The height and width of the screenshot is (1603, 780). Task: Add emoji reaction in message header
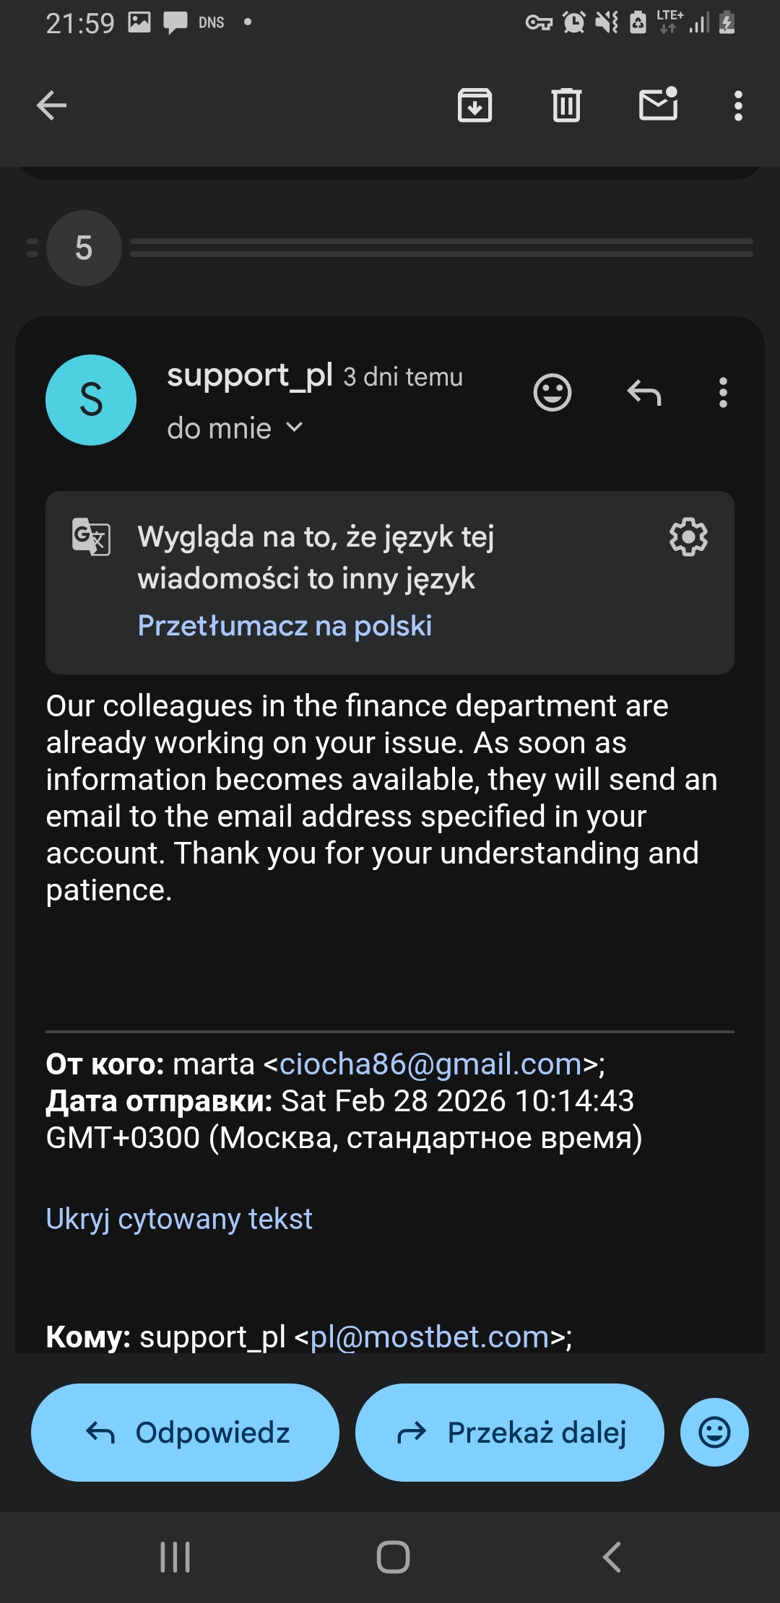(x=552, y=393)
